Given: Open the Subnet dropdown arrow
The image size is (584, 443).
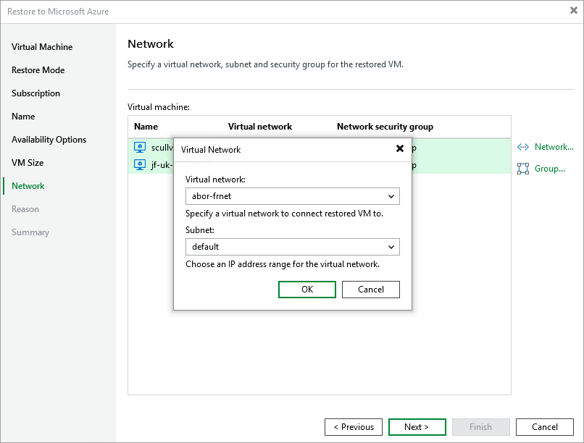Looking at the screenshot, I should pyautogui.click(x=391, y=247).
